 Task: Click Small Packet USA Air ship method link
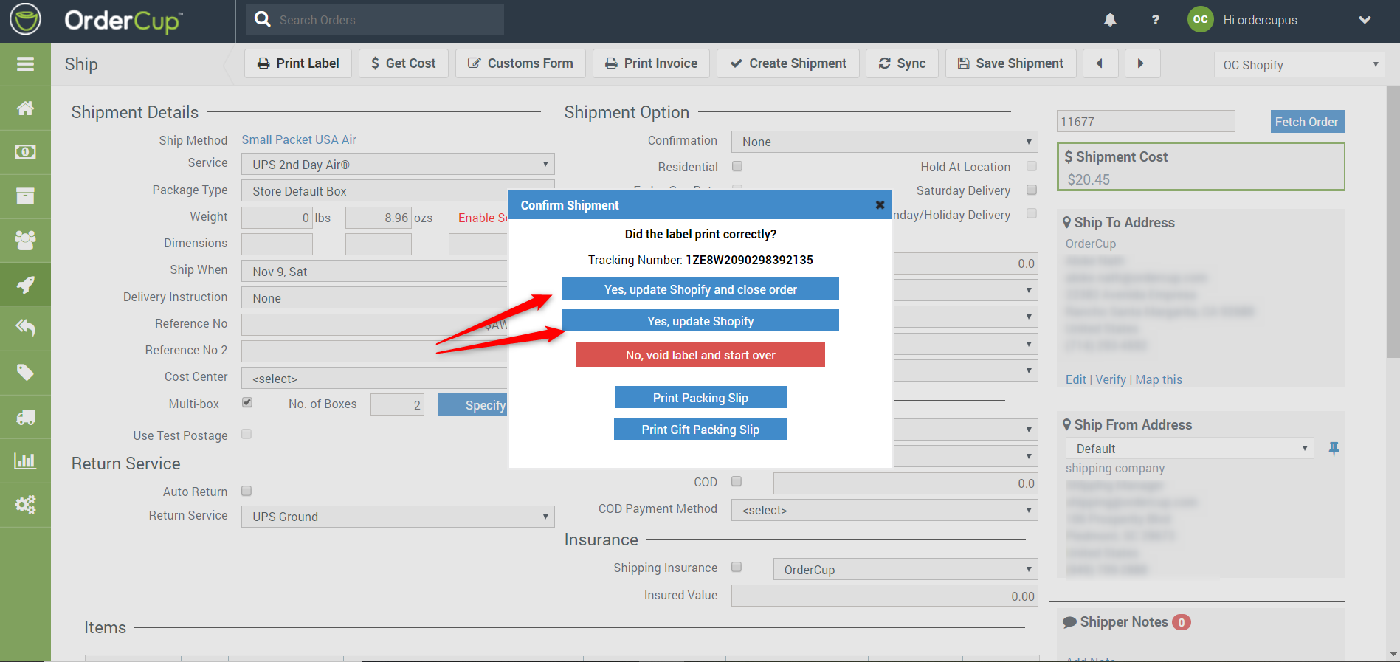(x=299, y=139)
